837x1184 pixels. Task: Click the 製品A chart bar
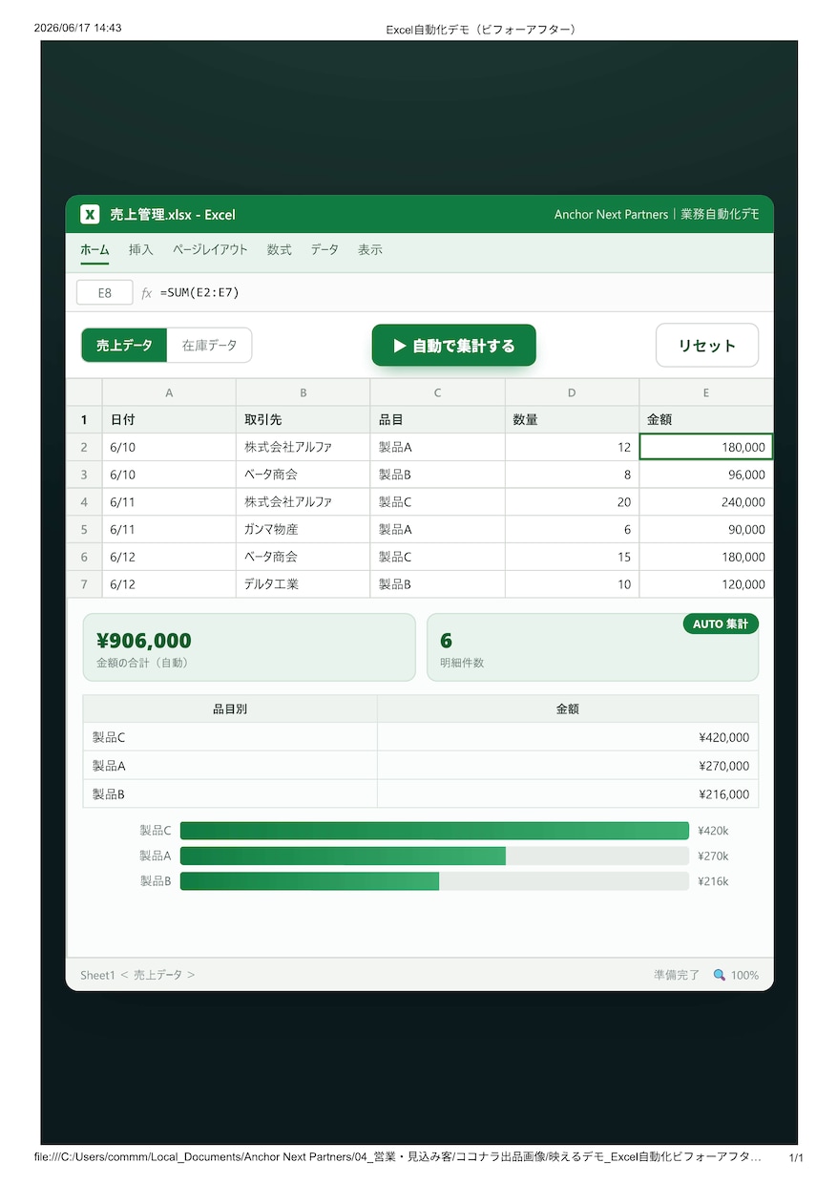click(343, 856)
